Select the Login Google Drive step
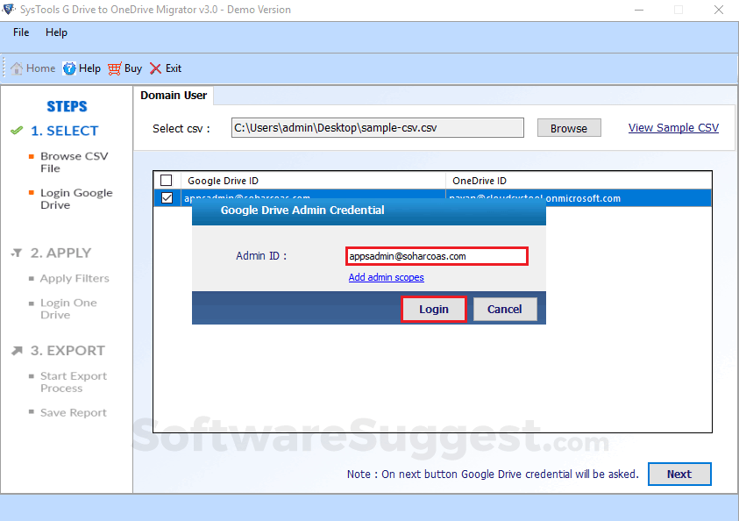 click(x=76, y=199)
